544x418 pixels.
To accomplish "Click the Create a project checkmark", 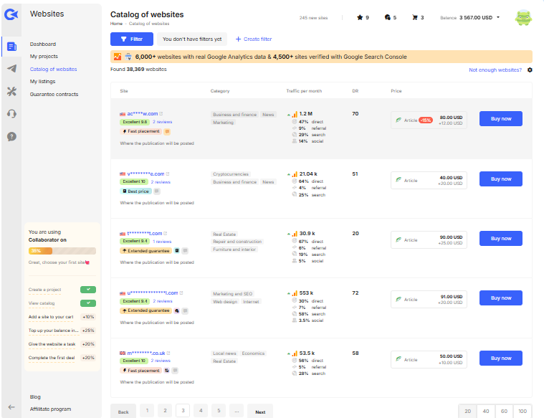I will tap(88, 289).
